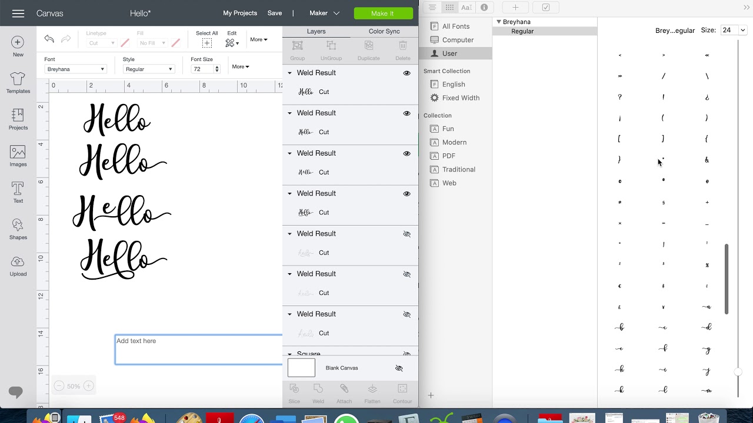This screenshot has height=423, width=753.
Task: Open the Cricut hamburger menu
Action: [18, 13]
